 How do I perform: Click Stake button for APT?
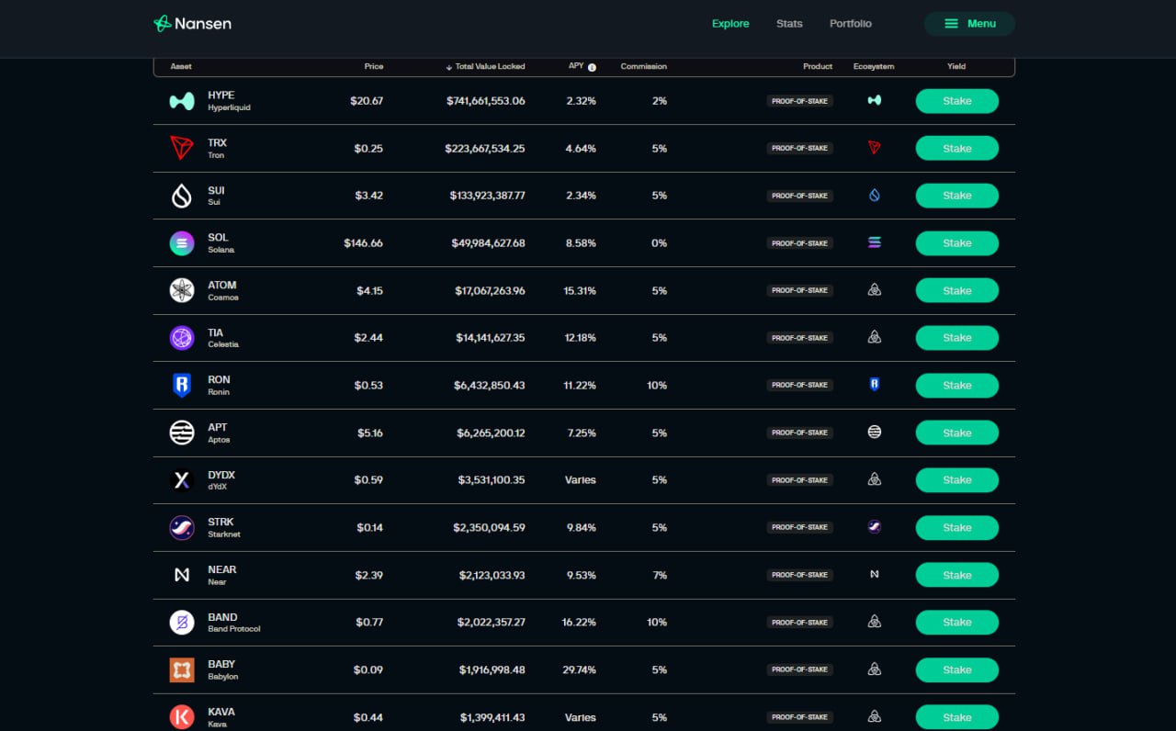(x=957, y=433)
